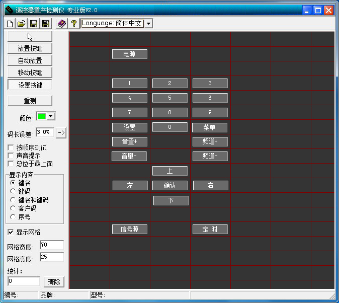Click the yellow question mark About icon
Image resolution: width=339 pixels, height=303 pixels.
(x=73, y=24)
